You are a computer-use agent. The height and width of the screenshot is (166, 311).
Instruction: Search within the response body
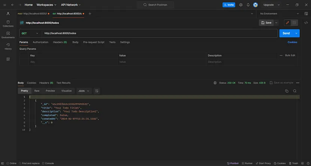(x=295, y=91)
